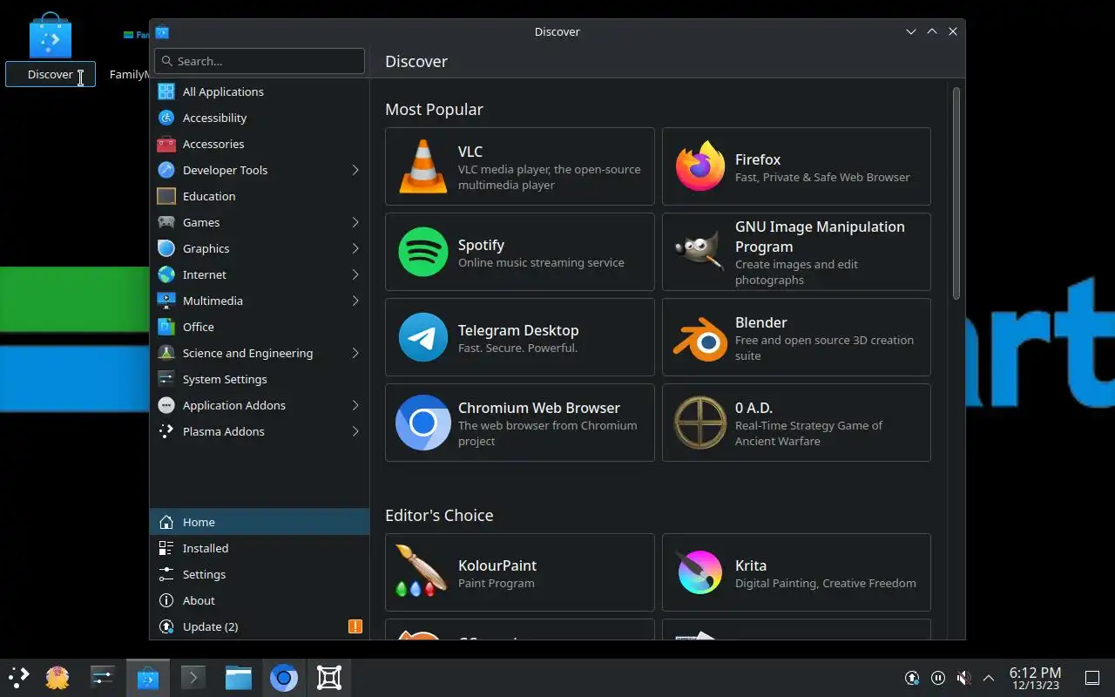Go to the Home page
1115x697 pixels.
[x=260, y=522]
